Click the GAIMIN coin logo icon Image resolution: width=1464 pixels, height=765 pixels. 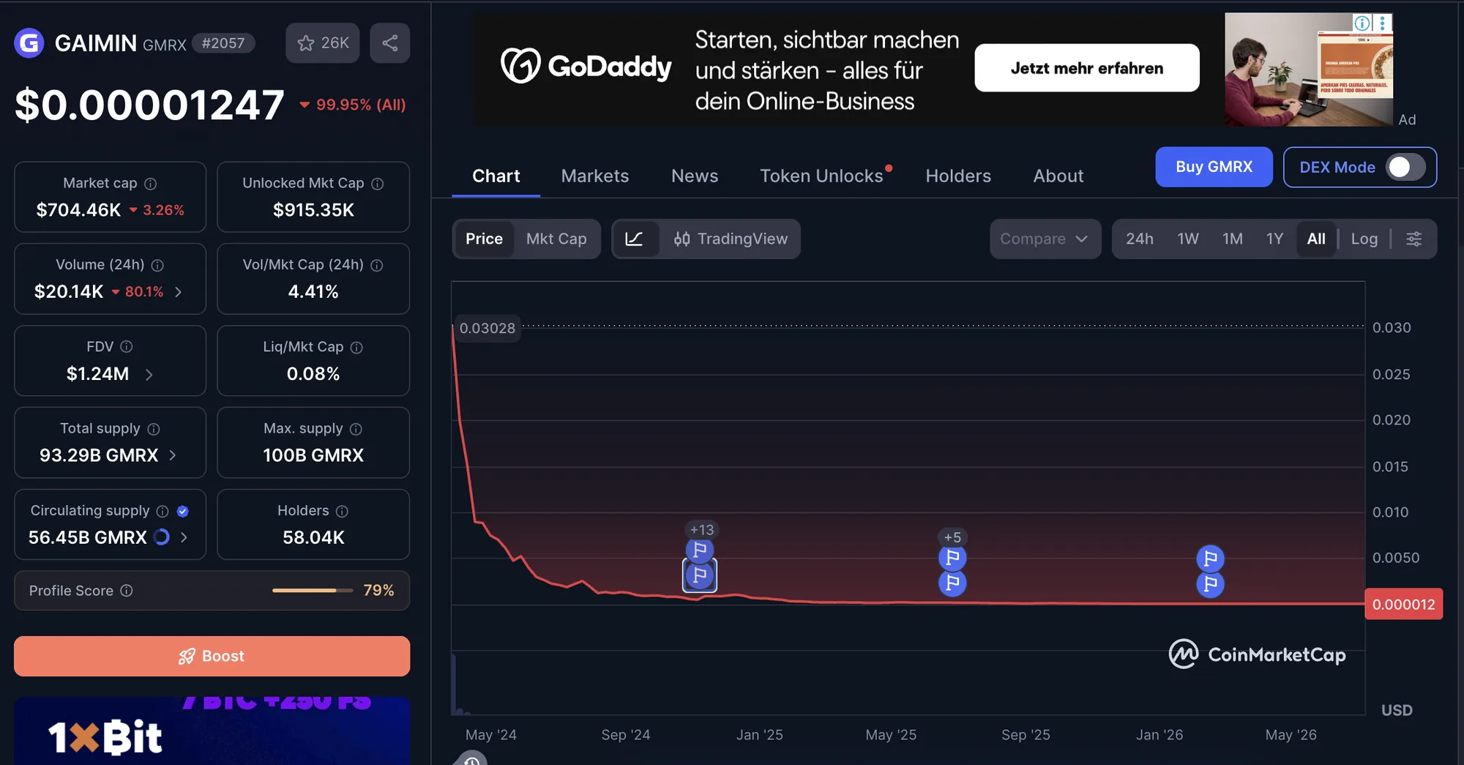tap(29, 43)
